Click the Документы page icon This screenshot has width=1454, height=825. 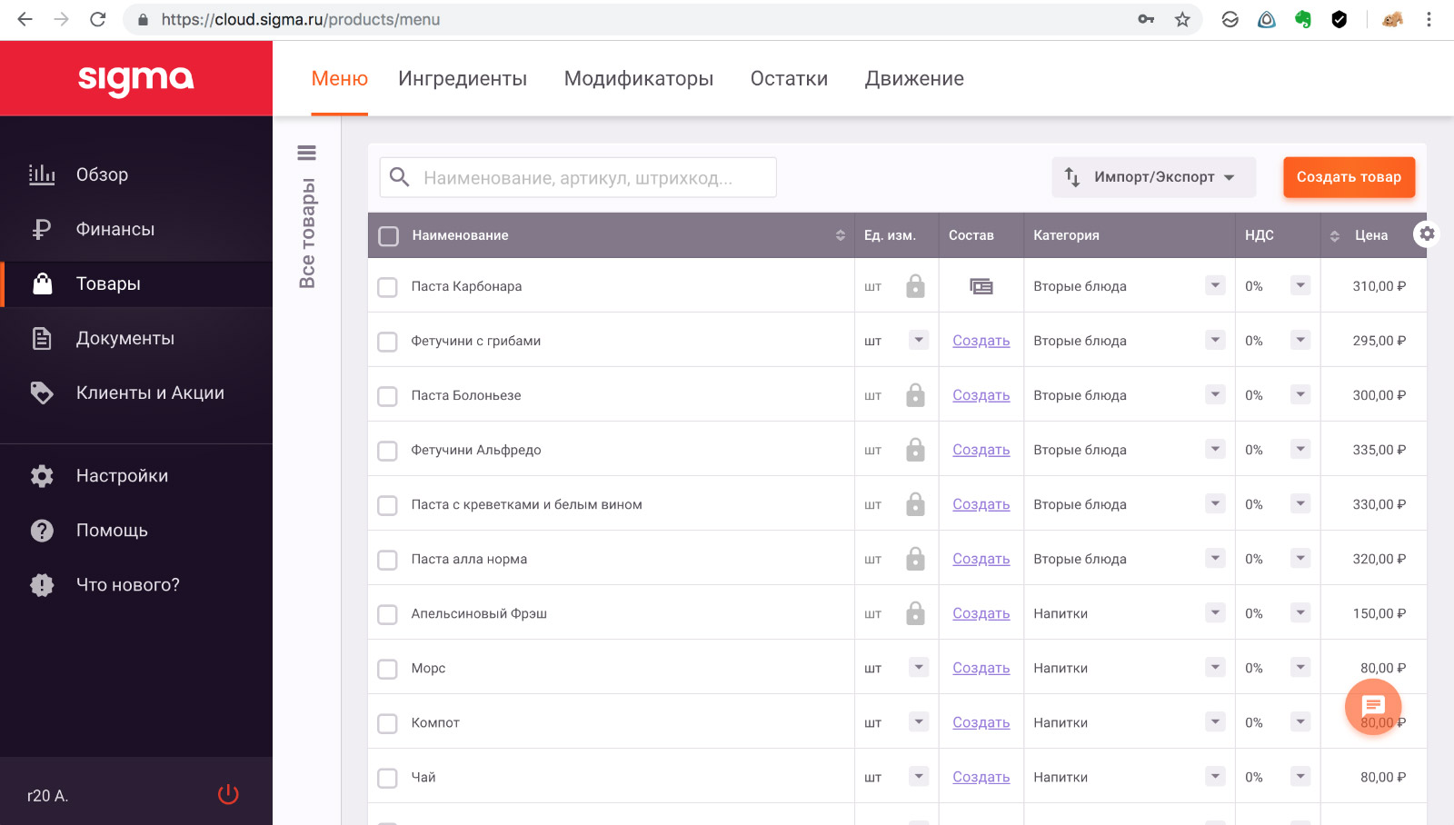[x=42, y=338]
